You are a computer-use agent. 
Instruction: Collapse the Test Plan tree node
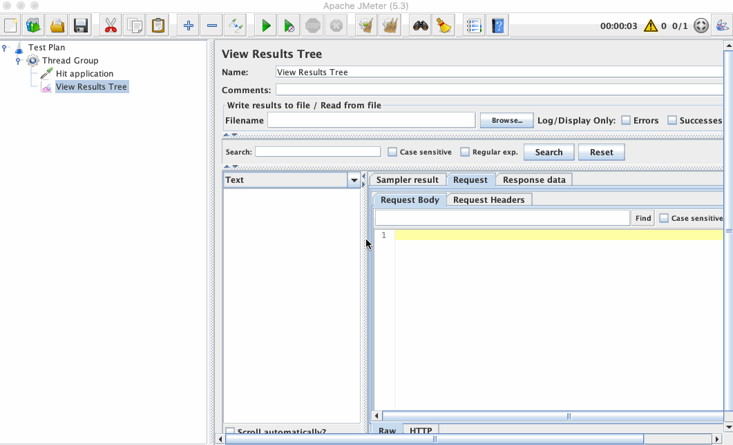(6, 47)
